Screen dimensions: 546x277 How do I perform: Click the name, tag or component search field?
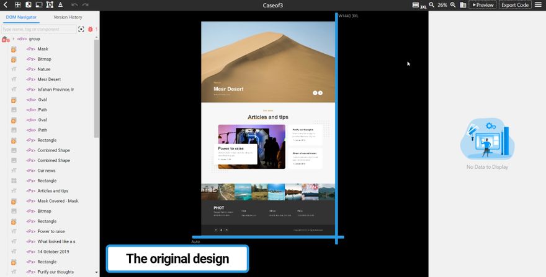38,29
